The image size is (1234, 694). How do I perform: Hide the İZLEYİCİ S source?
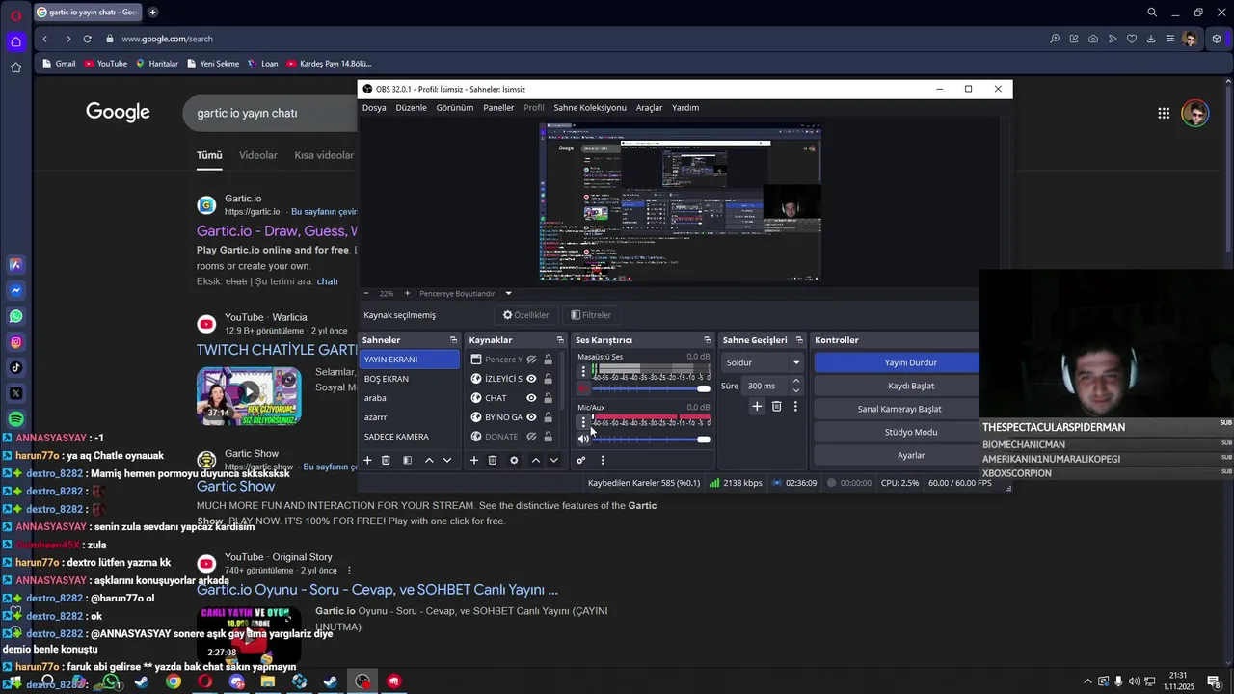click(x=531, y=379)
